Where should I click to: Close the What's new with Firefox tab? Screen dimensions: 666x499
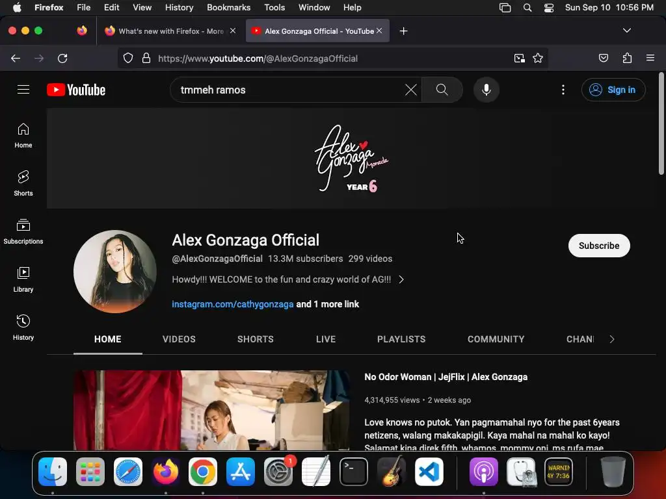tap(233, 31)
